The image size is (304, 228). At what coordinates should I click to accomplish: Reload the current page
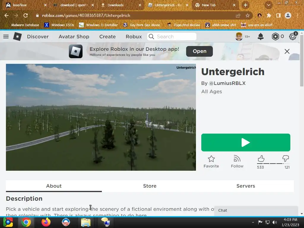coord(26,15)
